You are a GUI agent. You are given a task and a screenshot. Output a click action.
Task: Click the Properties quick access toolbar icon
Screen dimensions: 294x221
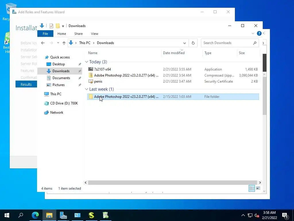[x=51, y=26]
